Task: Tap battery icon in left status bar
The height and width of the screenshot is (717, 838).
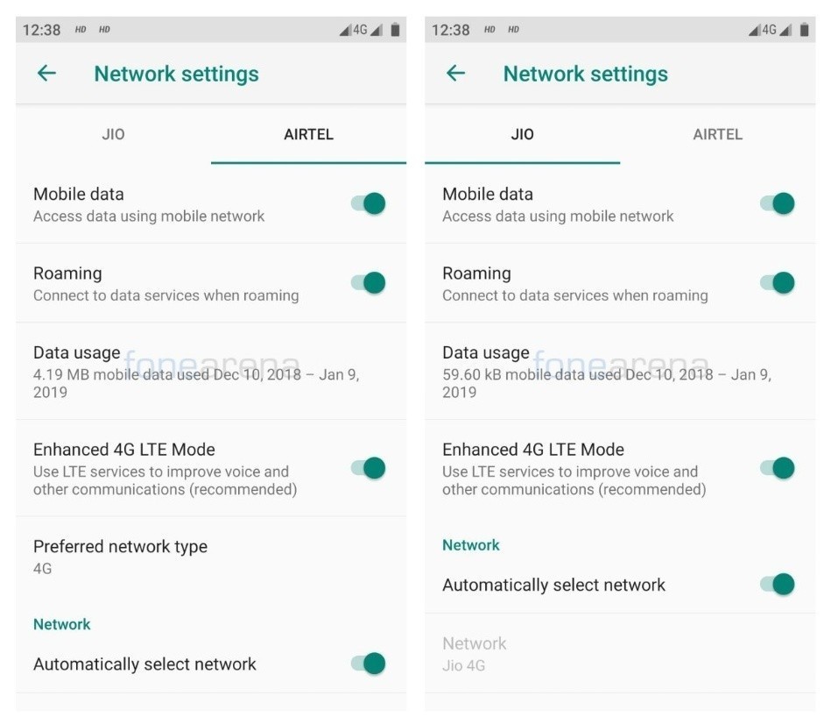Action: [x=395, y=30]
